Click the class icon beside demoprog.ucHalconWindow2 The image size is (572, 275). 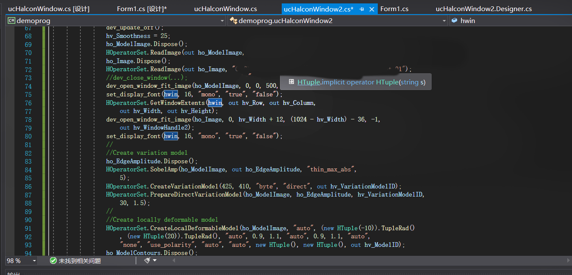click(x=233, y=20)
